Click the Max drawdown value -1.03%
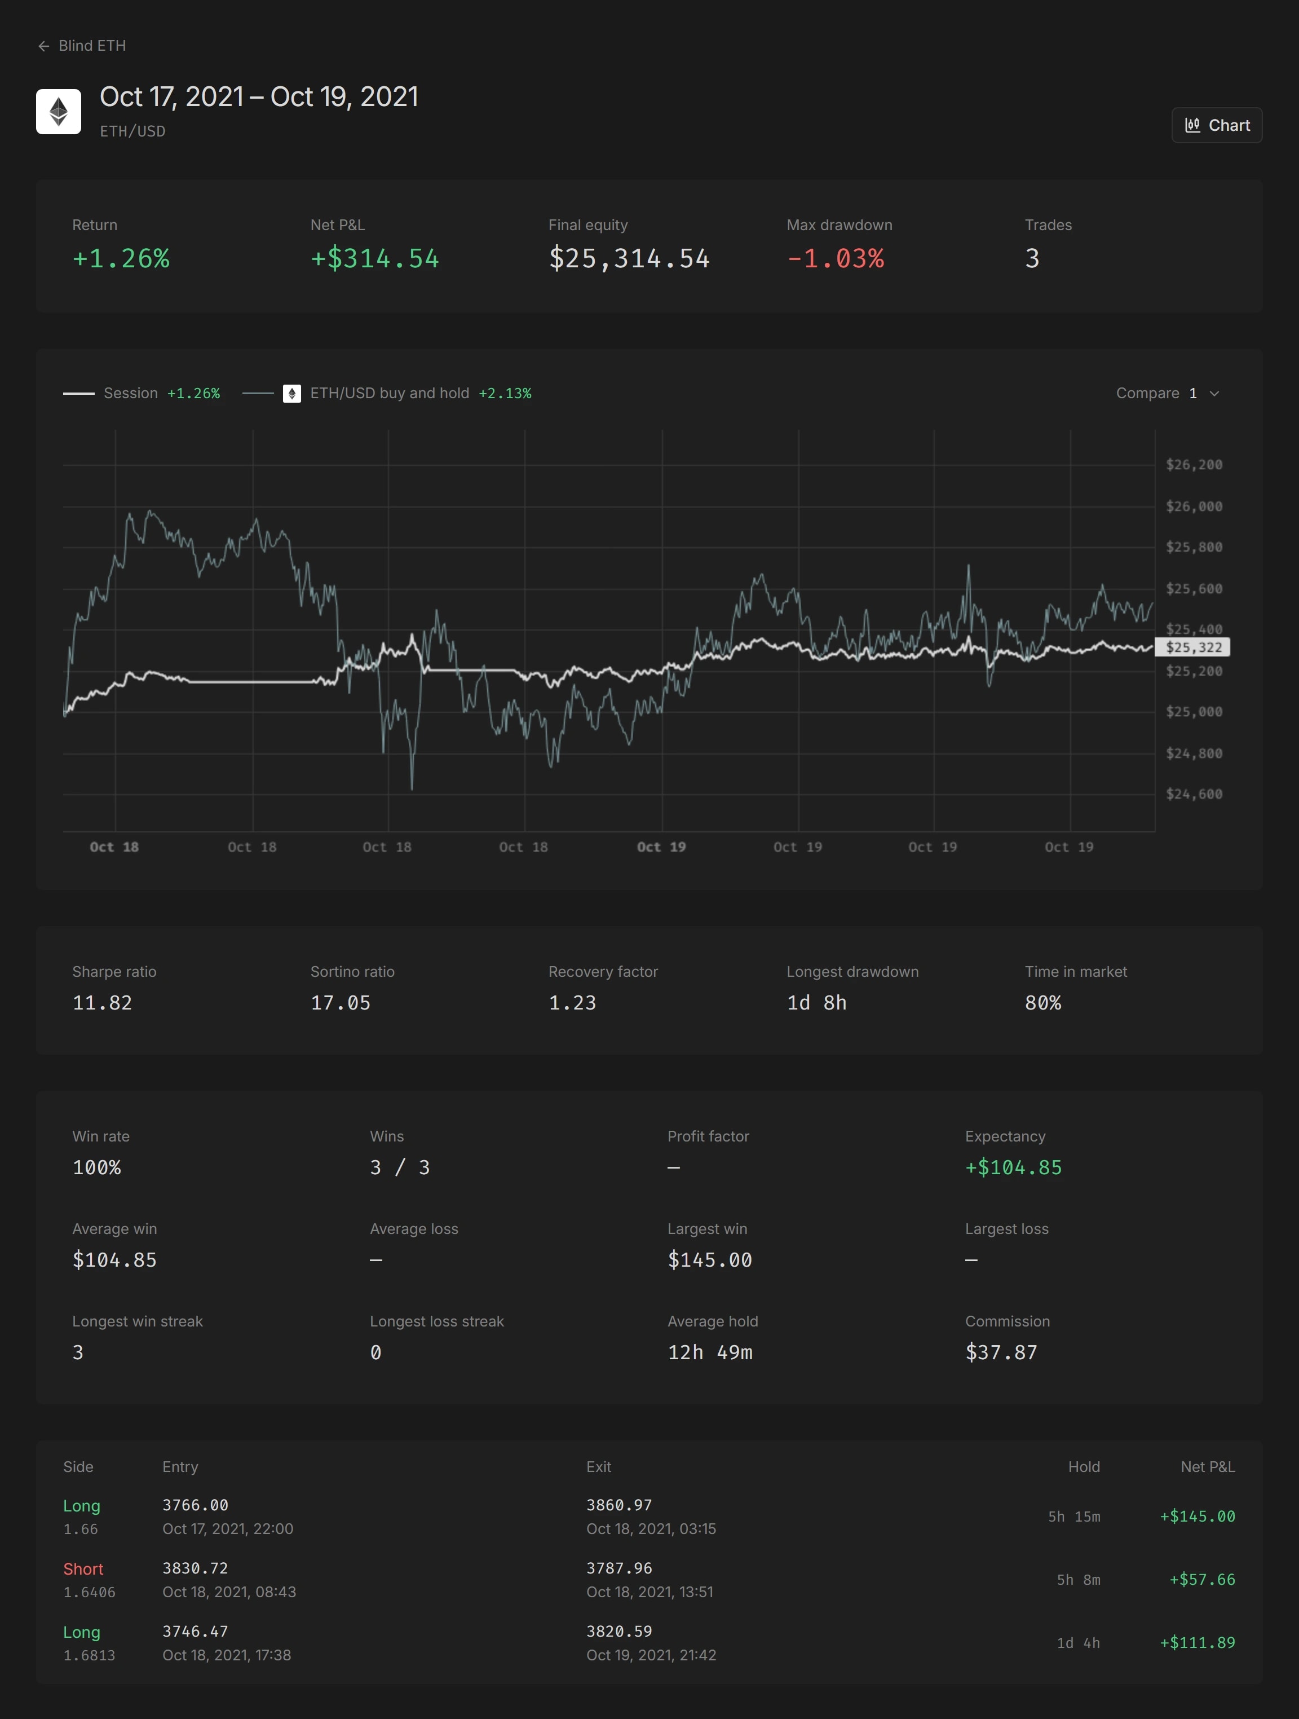Screen dimensions: 1299x1719 click(835, 259)
